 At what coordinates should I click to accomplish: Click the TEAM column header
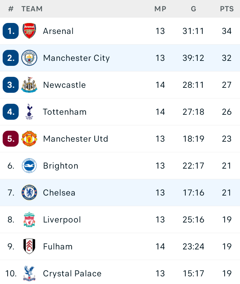click(x=32, y=9)
